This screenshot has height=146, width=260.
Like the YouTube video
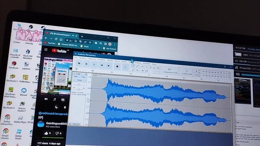click(47, 133)
